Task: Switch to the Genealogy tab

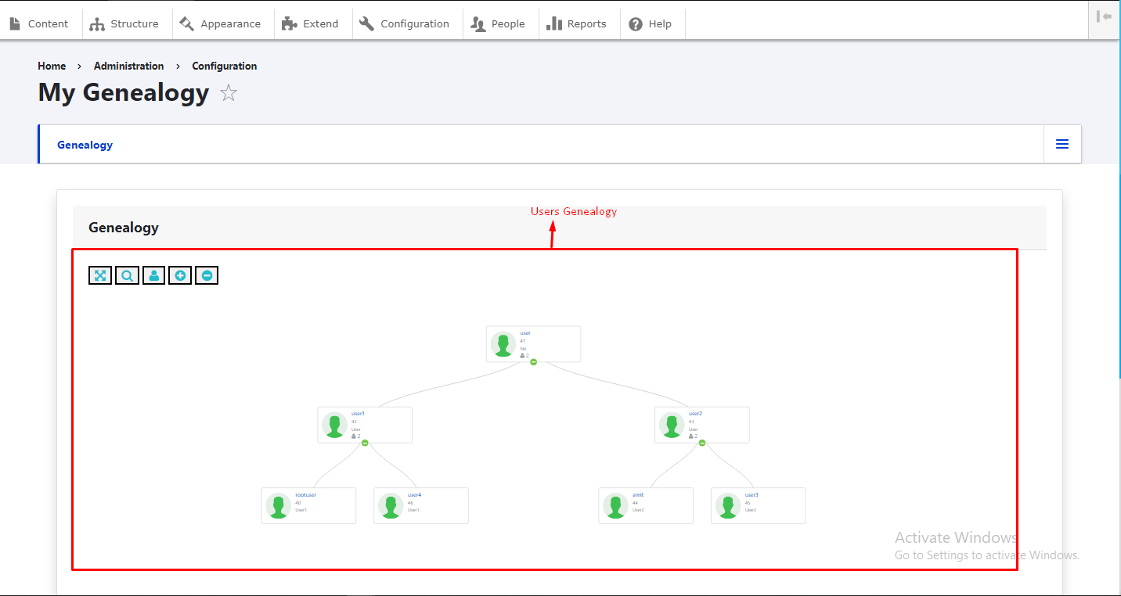Action: pos(85,145)
